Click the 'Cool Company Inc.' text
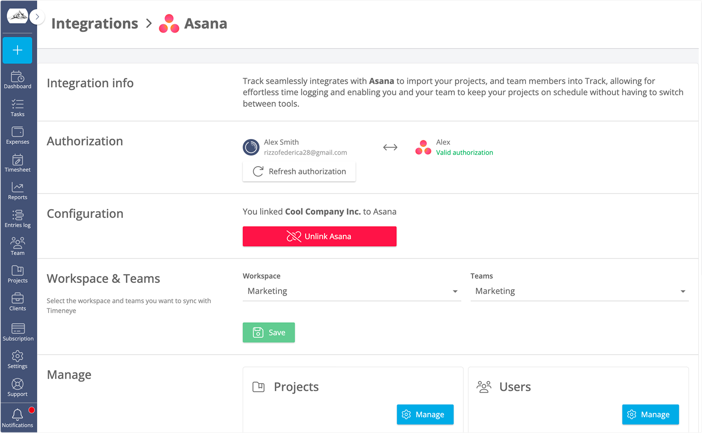This screenshot has height=433, width=702. (x=323, y=212)
